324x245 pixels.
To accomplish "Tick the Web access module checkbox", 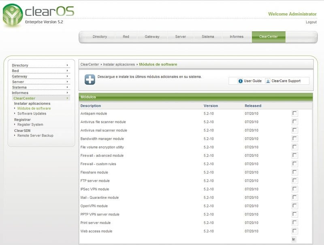I will coord(294,231).
